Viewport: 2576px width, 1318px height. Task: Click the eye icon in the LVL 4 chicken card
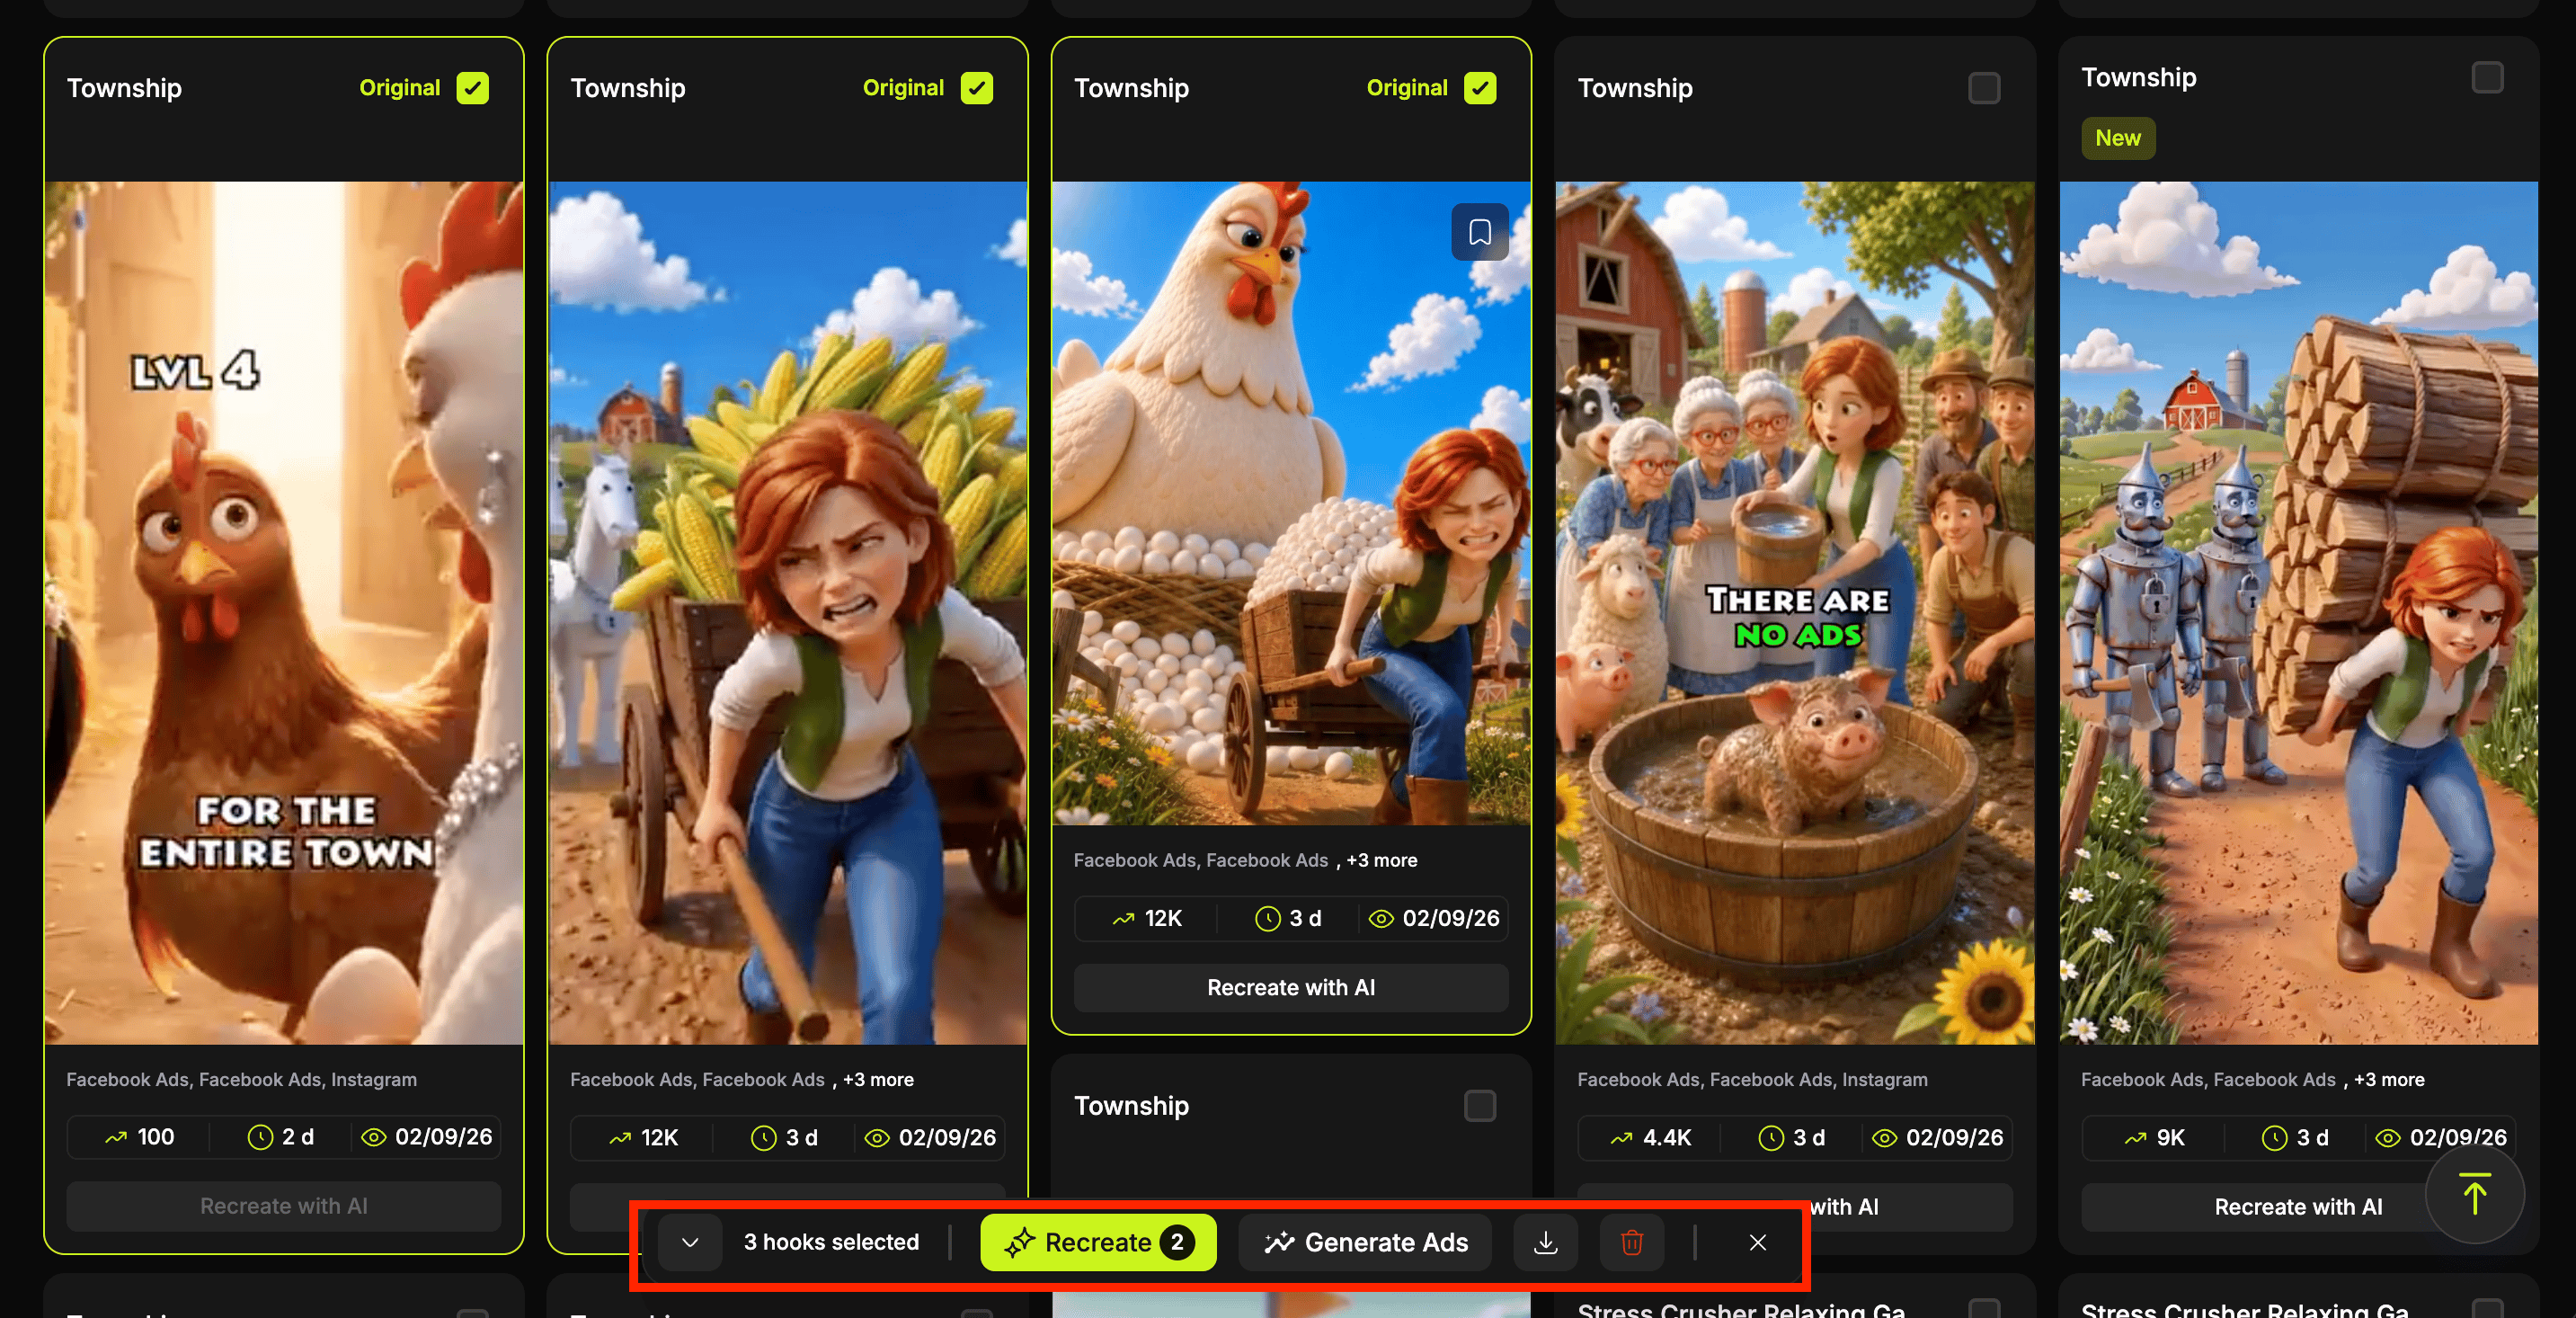tap(373, 1137)
